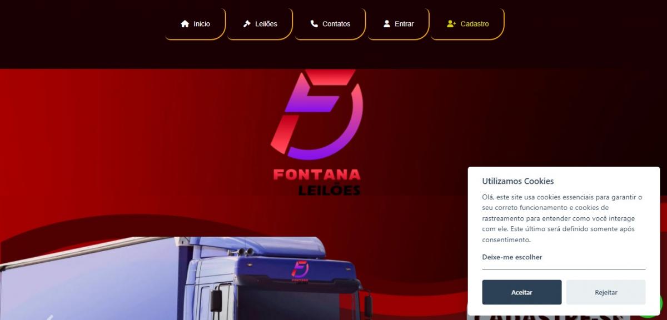
Task: Click the previous slide arrow on banner
Action: pos(49,317)
